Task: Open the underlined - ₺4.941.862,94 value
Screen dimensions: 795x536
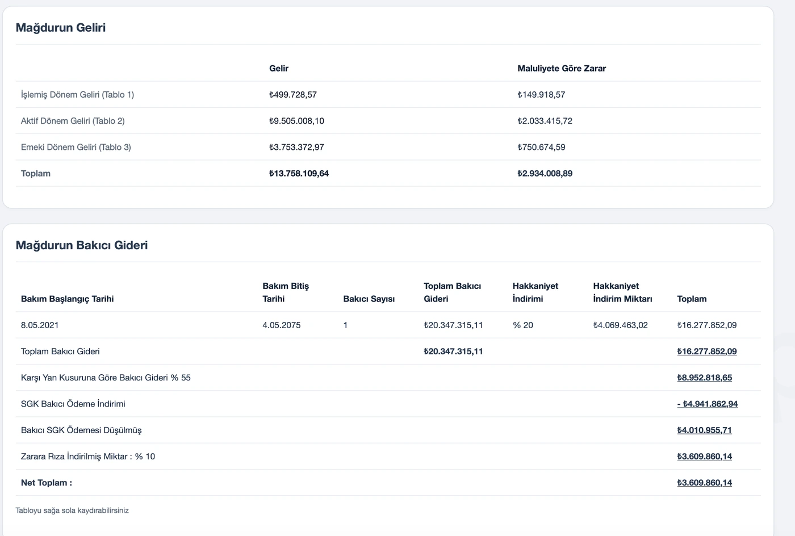Action: click(708, 404)
